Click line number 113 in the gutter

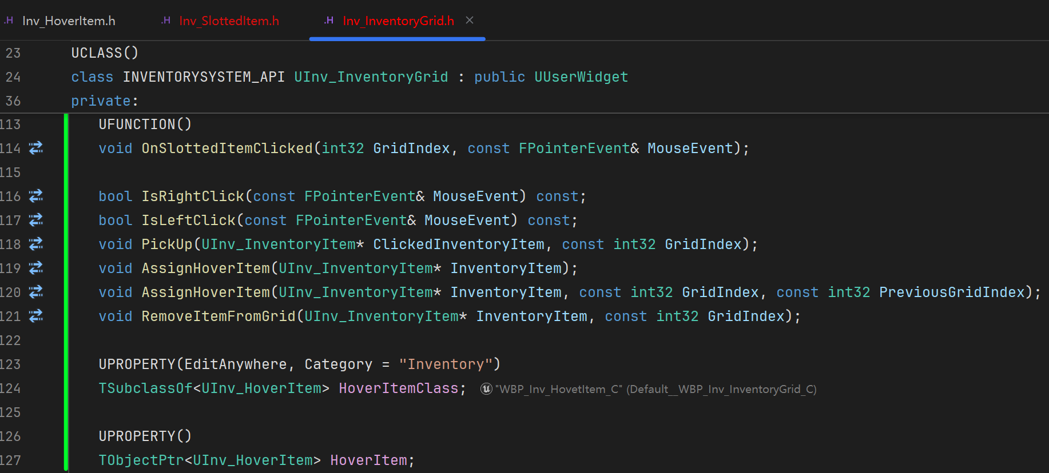pos(10,125)
